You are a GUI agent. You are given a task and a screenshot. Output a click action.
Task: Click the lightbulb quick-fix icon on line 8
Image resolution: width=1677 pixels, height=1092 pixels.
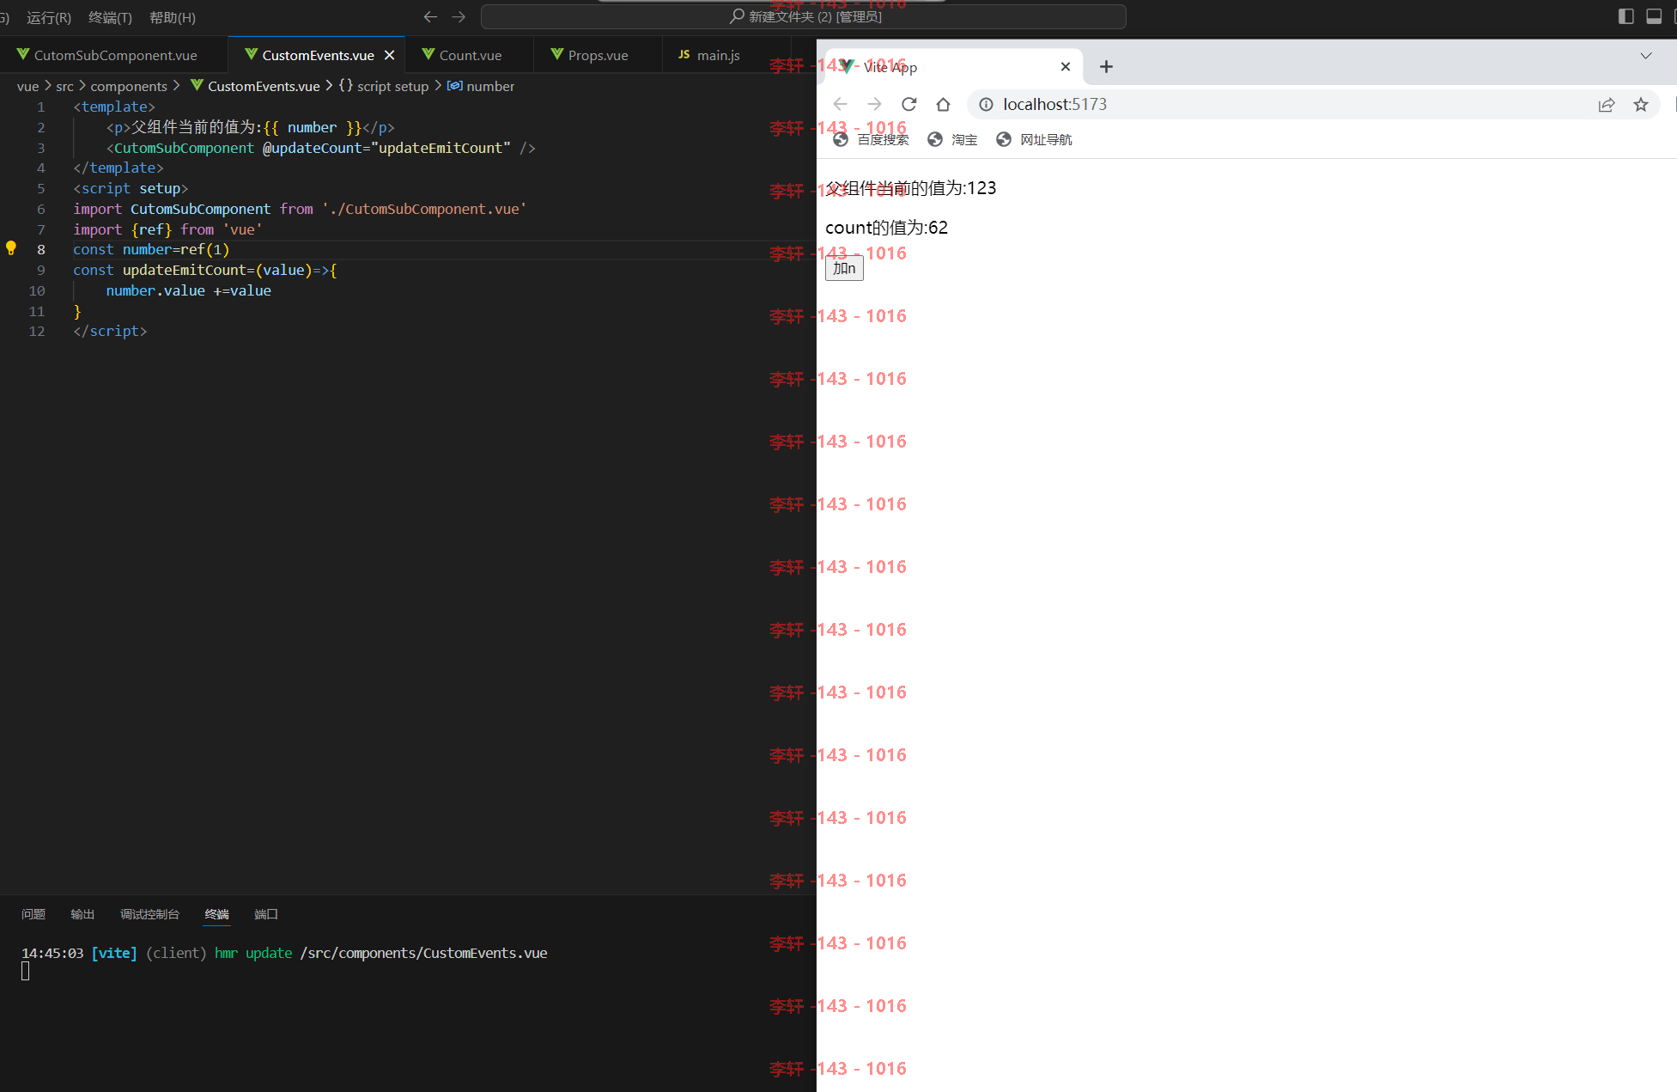click(x=11, y=248)
